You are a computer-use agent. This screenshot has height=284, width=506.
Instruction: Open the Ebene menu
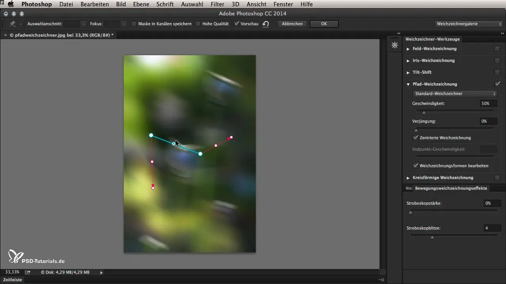click(x=141, y=4)
